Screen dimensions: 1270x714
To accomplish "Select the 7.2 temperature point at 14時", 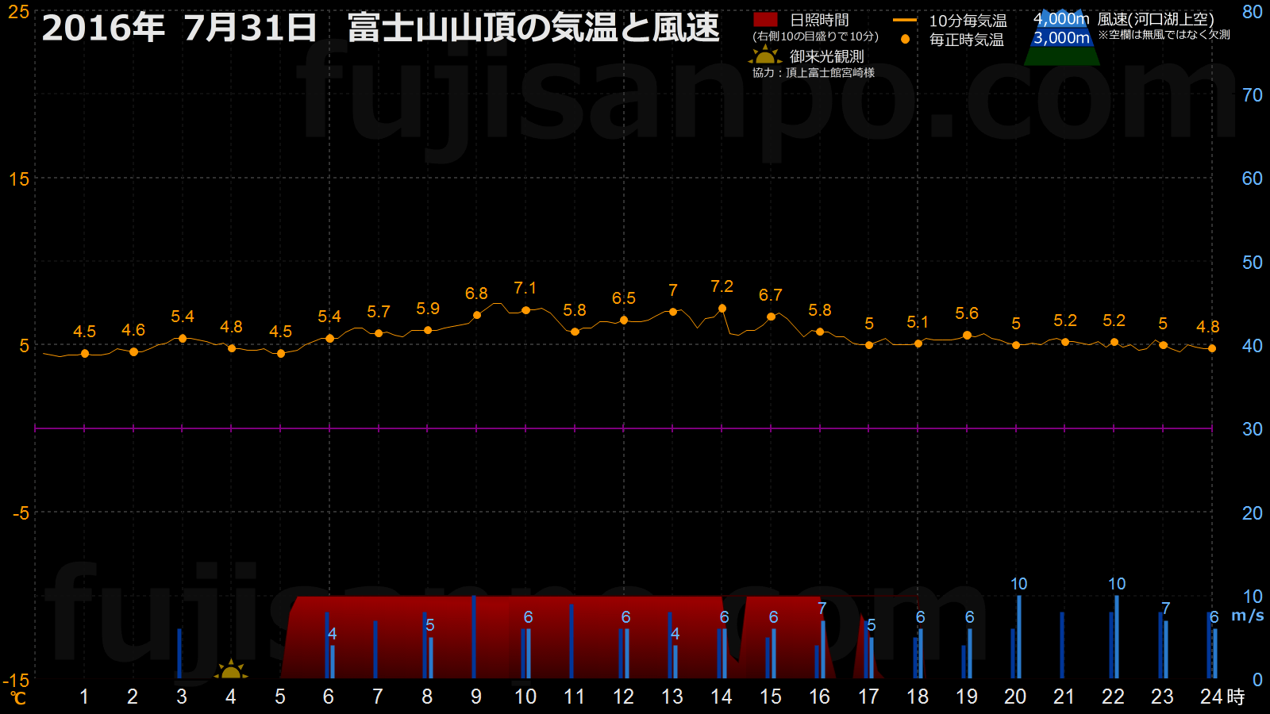I will [x=722, y=309].
